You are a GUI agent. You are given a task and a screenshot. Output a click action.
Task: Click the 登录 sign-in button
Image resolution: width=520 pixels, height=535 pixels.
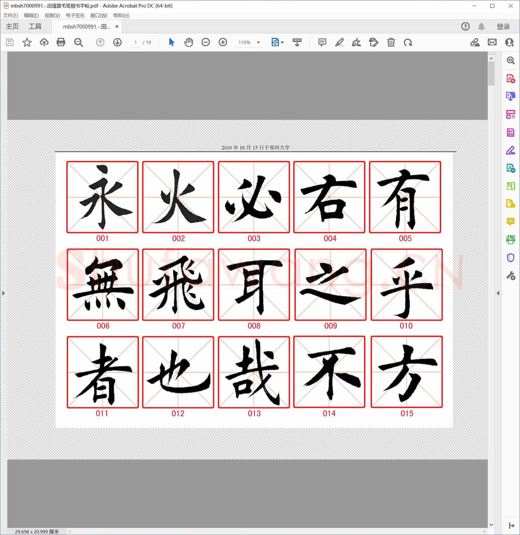[503, 26]
